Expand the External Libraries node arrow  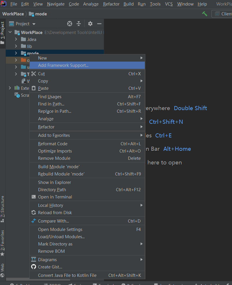tap(10, 88)
